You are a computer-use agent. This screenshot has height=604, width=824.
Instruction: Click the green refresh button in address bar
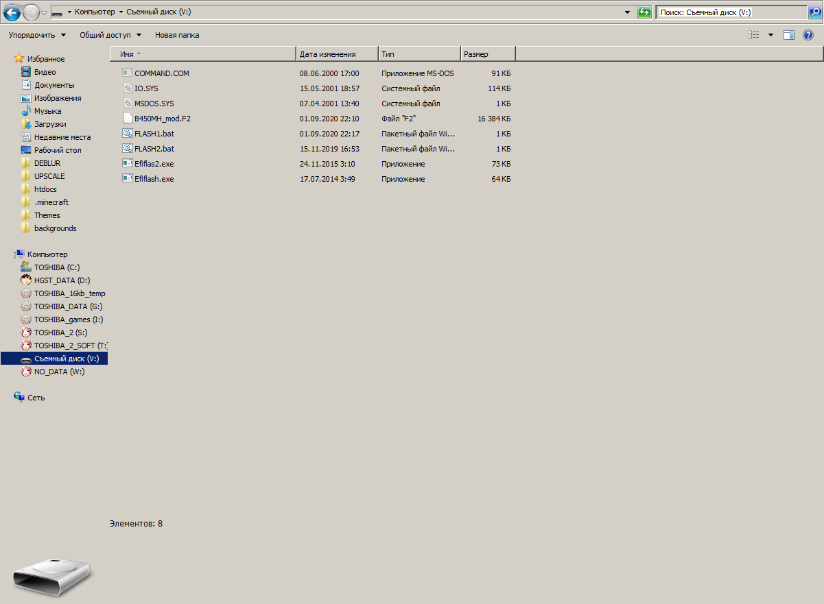click(x=644, y=12)
